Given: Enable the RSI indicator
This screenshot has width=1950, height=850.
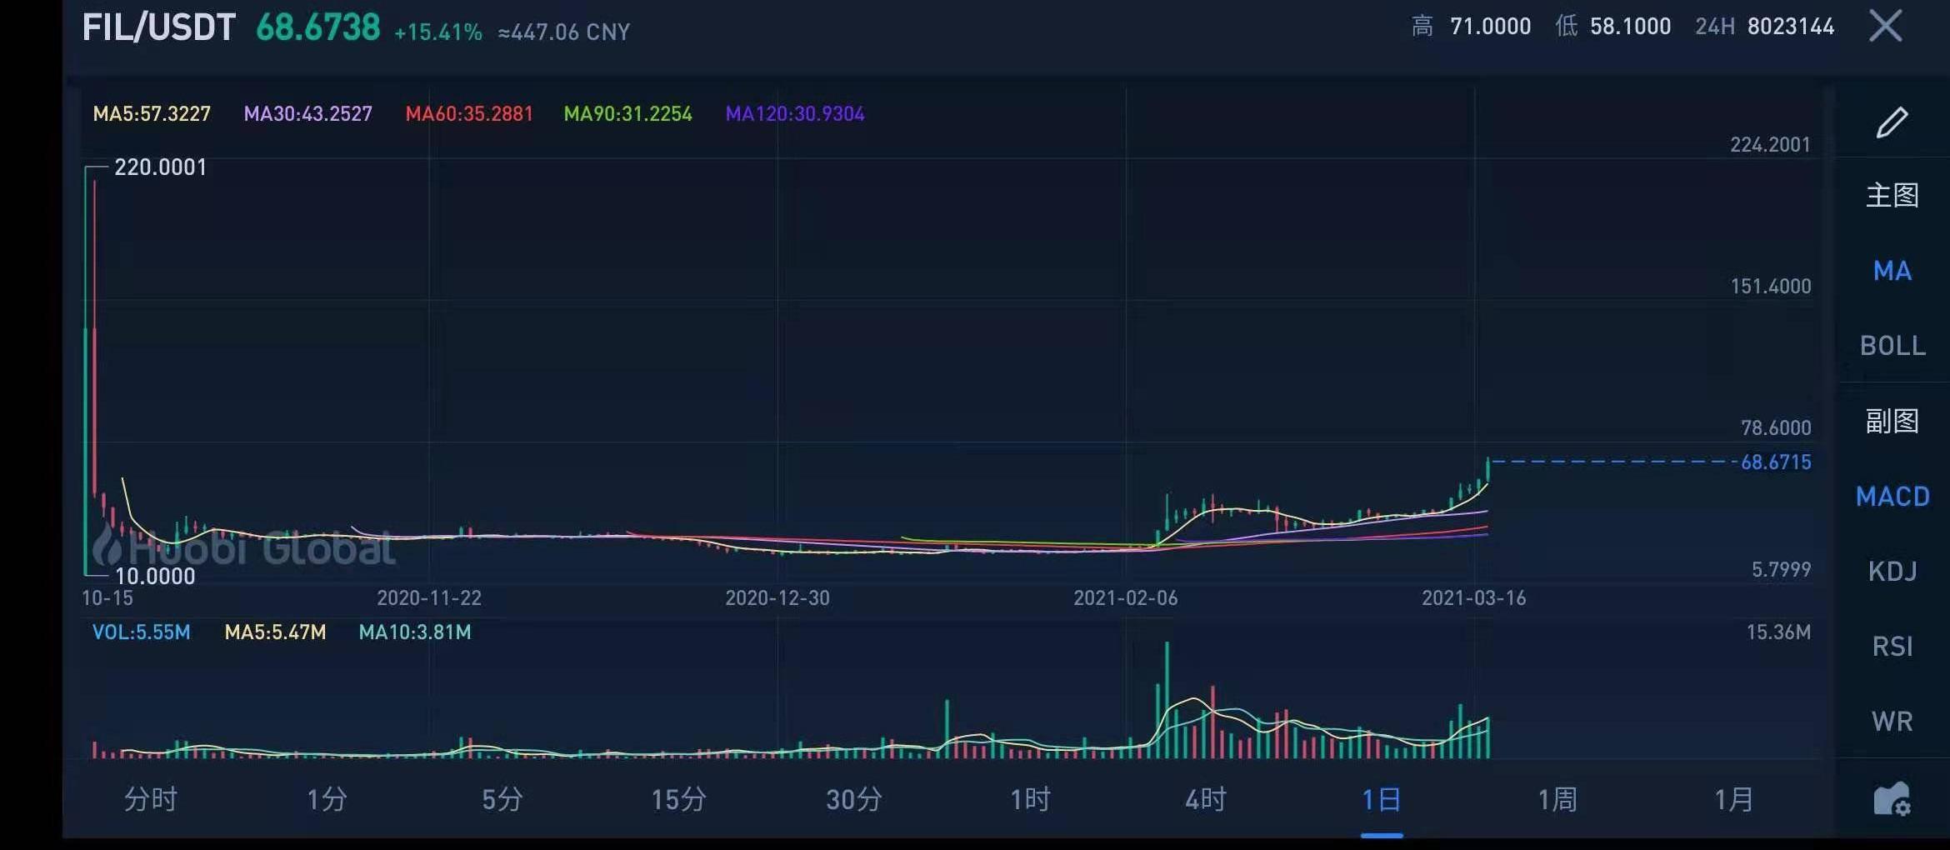Looking at the screenshot, I should pos(1892,647).
